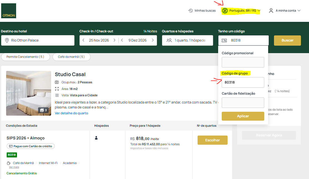
Task: Click the Othon logo
Action: pos(9,11)
